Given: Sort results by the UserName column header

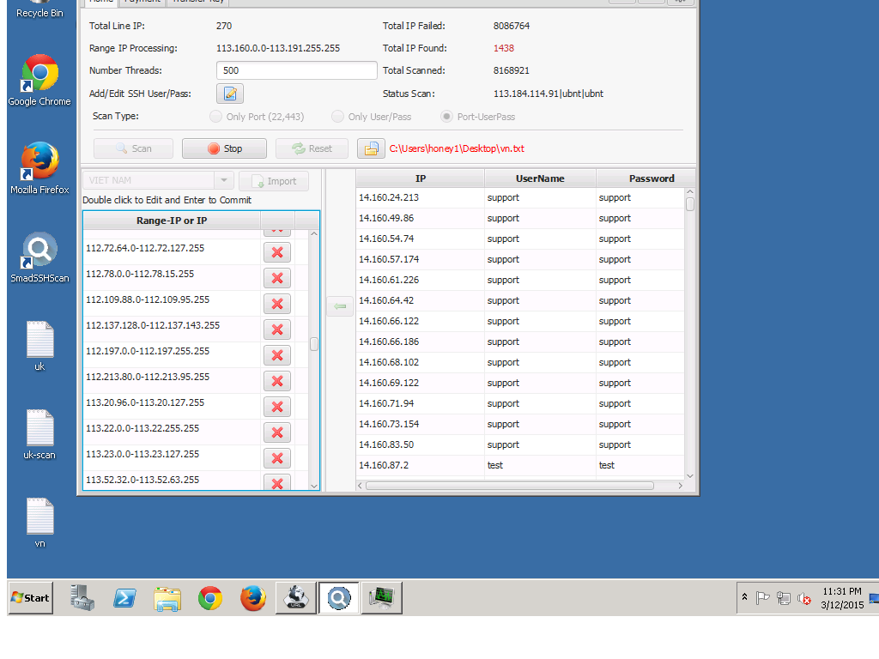Looking at the screenshot, I should point(540,178).
